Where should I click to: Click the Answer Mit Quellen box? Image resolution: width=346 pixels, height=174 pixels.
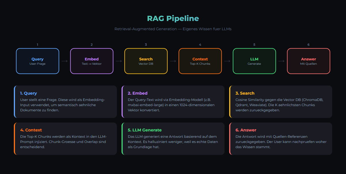[309, 61]
